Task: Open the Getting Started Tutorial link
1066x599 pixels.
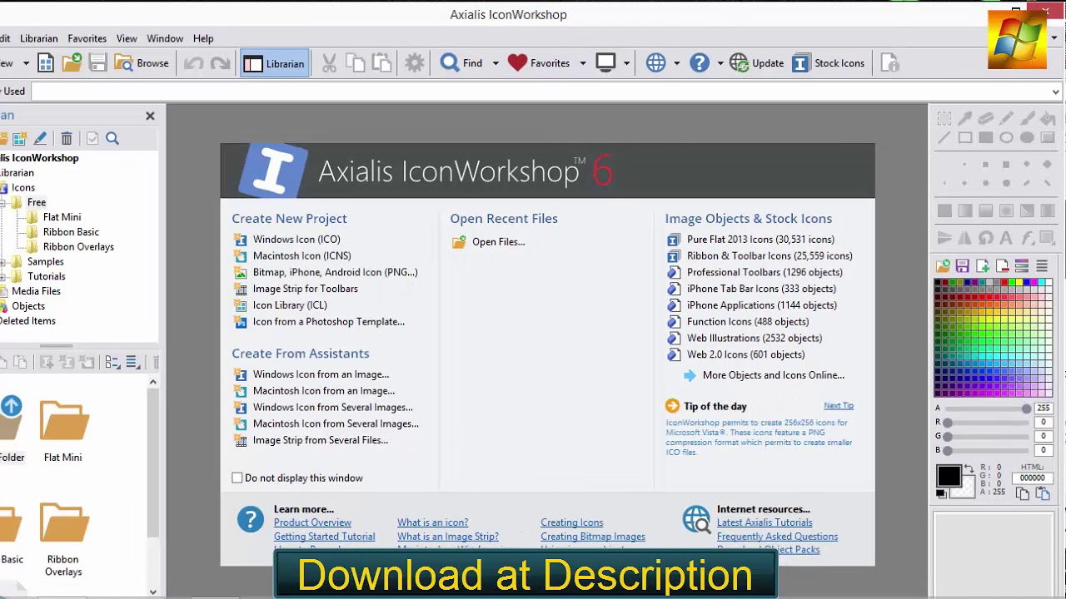Action: [324, 536]
